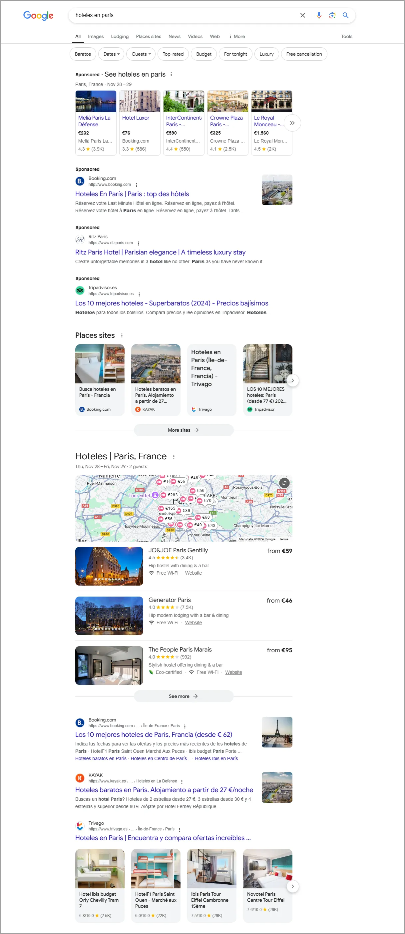405x934 pixels.
Task: Open Generator Paris hotel photo
Action: point(109,616)
